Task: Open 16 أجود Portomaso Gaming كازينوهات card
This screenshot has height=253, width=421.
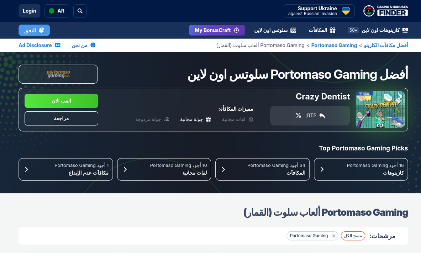Action: (x=361, y=169)
